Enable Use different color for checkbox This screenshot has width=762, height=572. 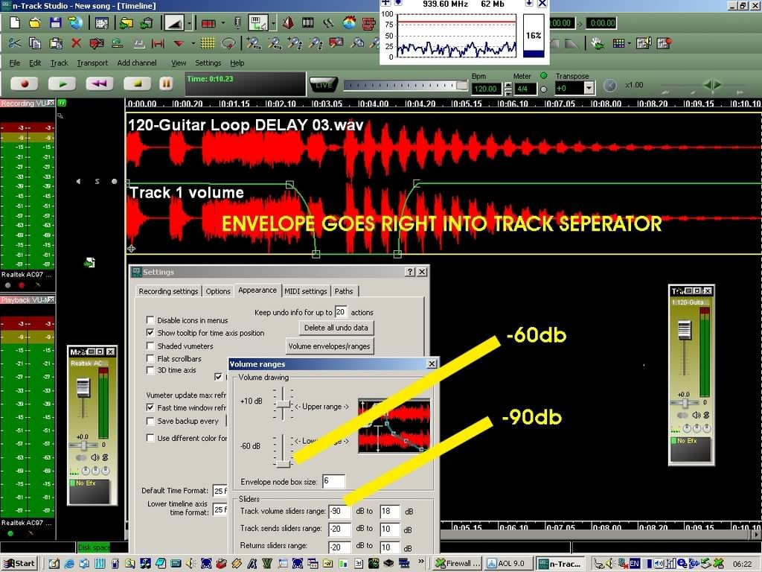150,438
